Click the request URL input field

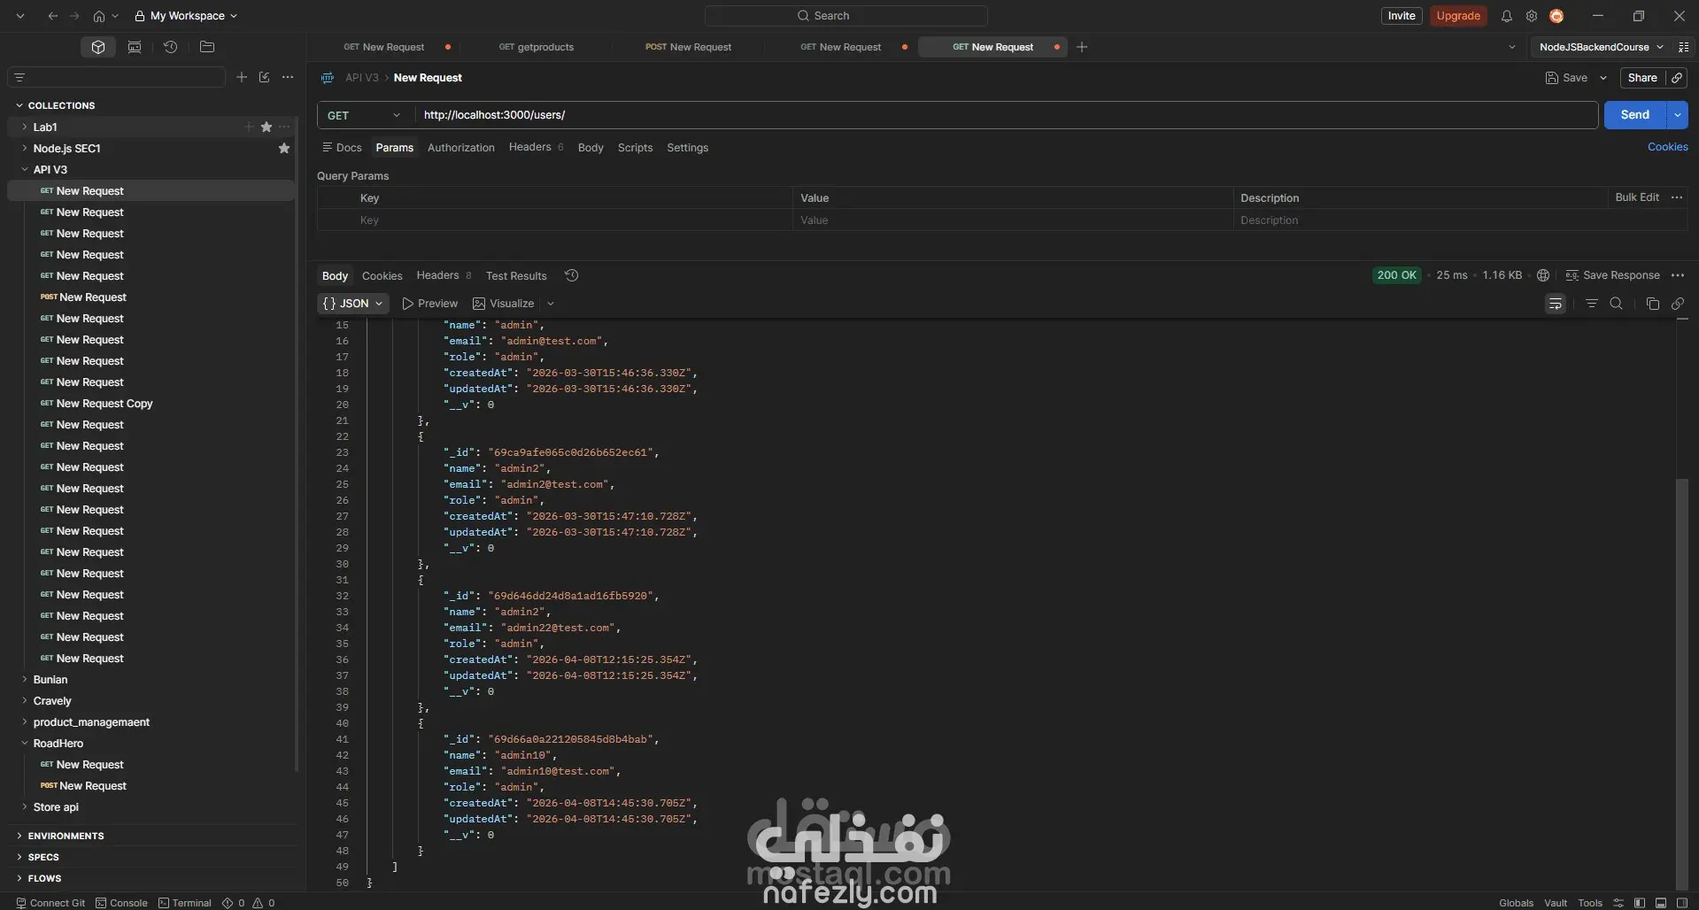(x=1006, y=115)
